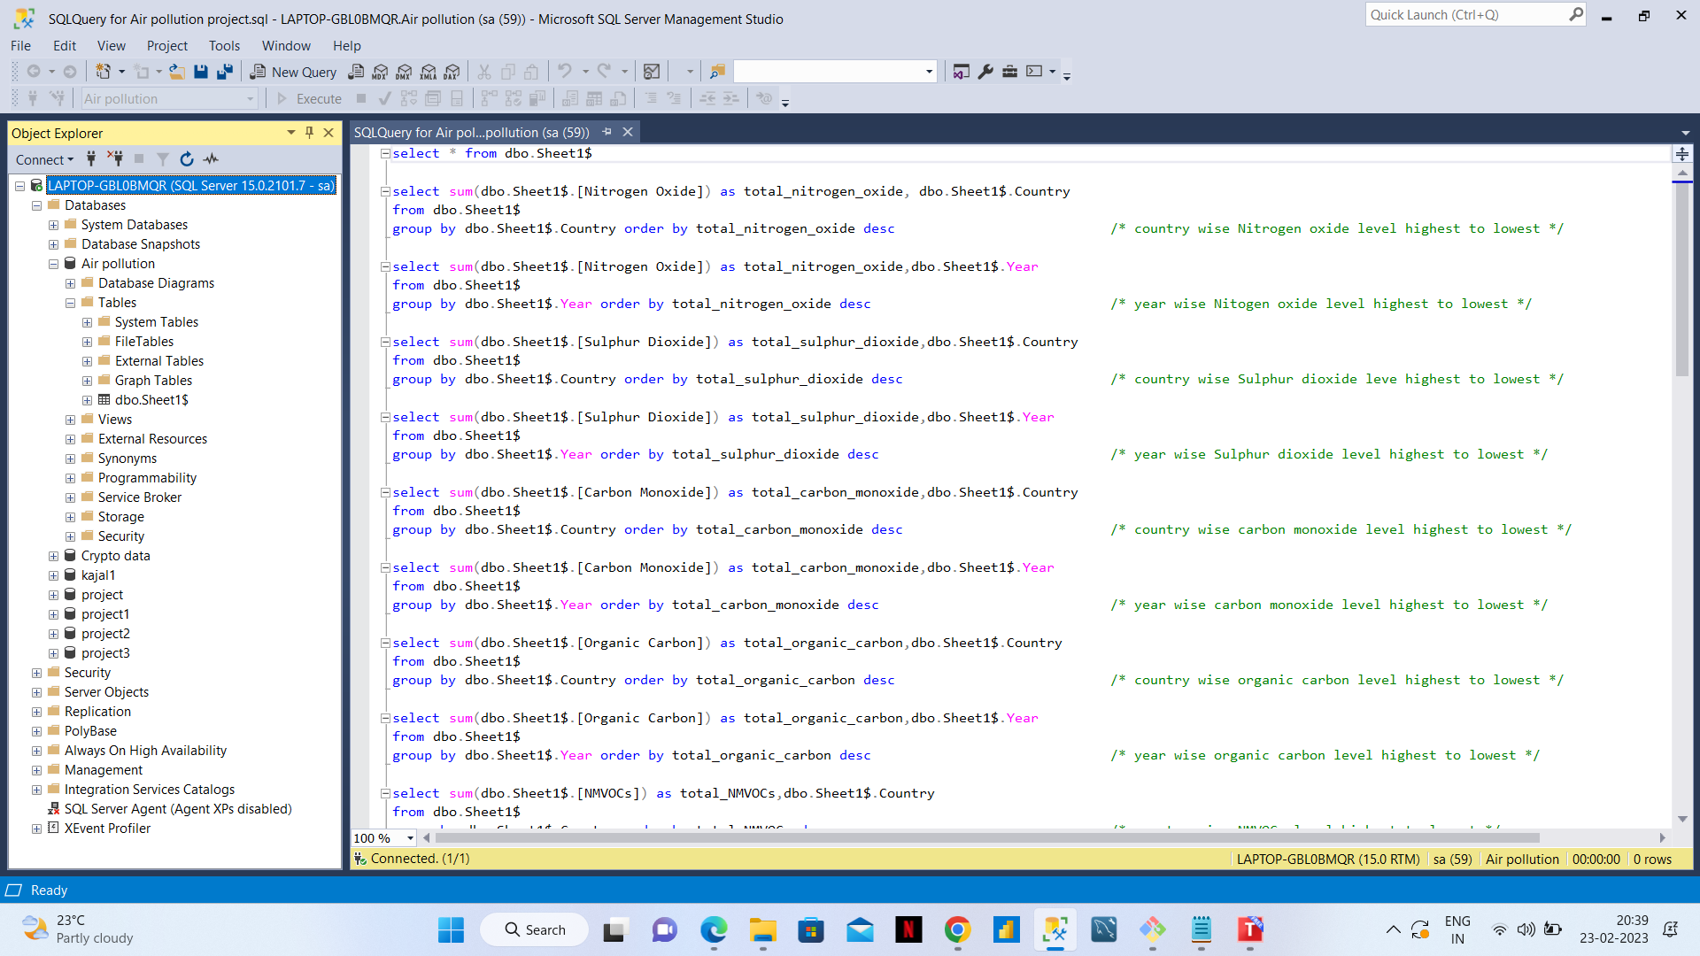
Task: Open the 100 % zoom dropdown
Action: pyautogui.click(x=410, y=838)
